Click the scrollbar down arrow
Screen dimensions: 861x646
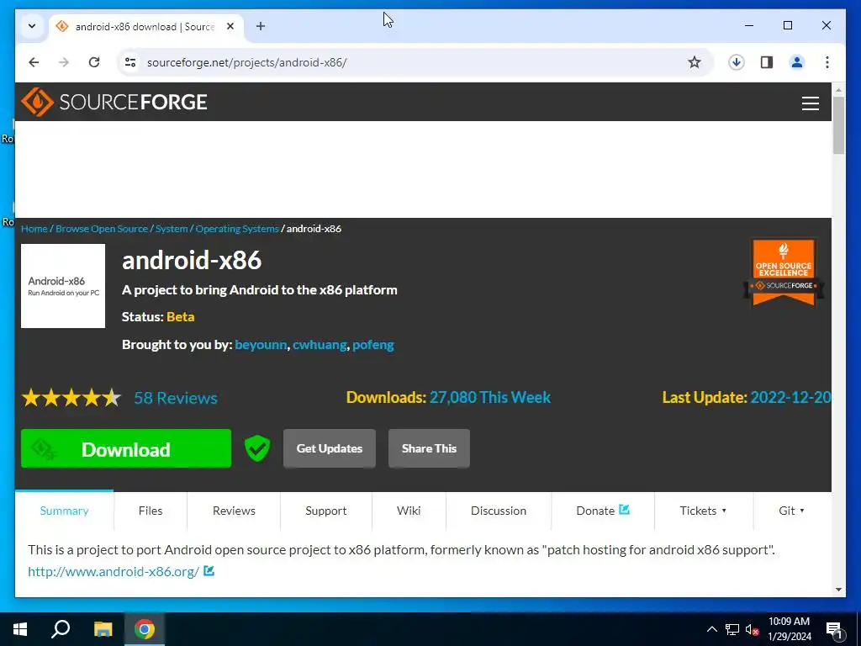tap(838, 590)
